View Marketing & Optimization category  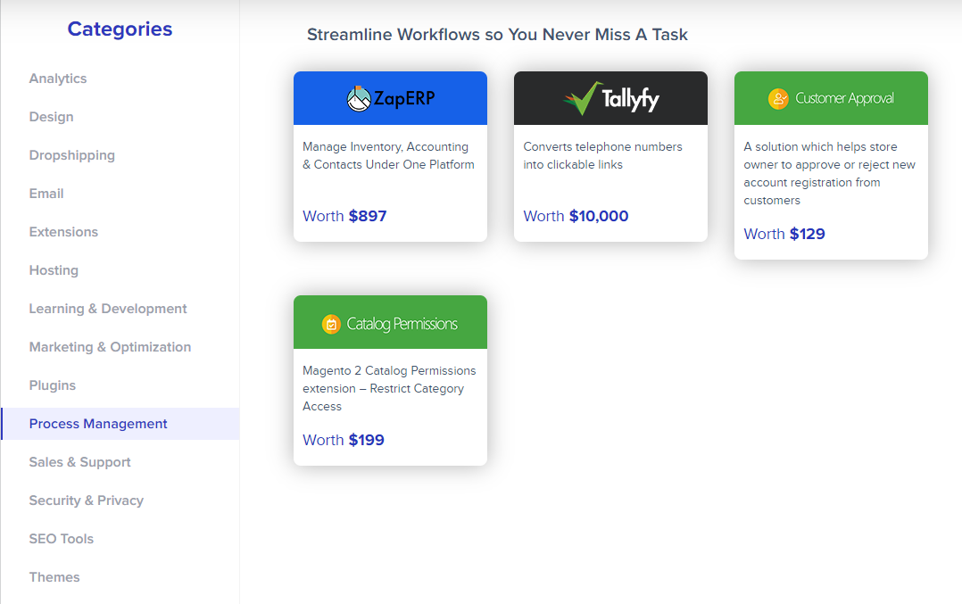coord(110,347)
